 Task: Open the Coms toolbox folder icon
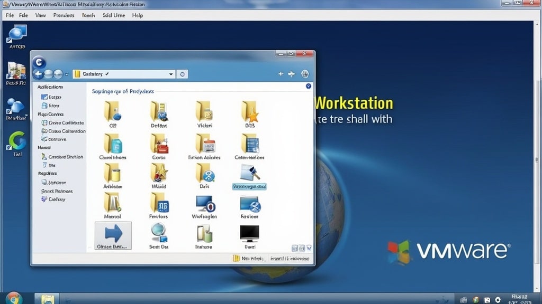click(159, 144)
